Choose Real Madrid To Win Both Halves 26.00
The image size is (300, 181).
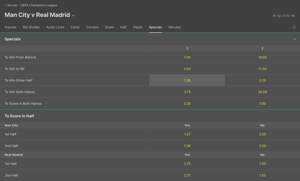[262, 92]
